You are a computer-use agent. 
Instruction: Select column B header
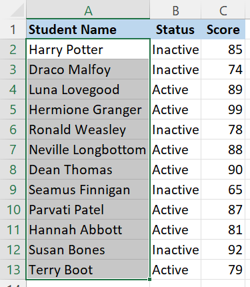pyautogui.click(x=175, y=9)
